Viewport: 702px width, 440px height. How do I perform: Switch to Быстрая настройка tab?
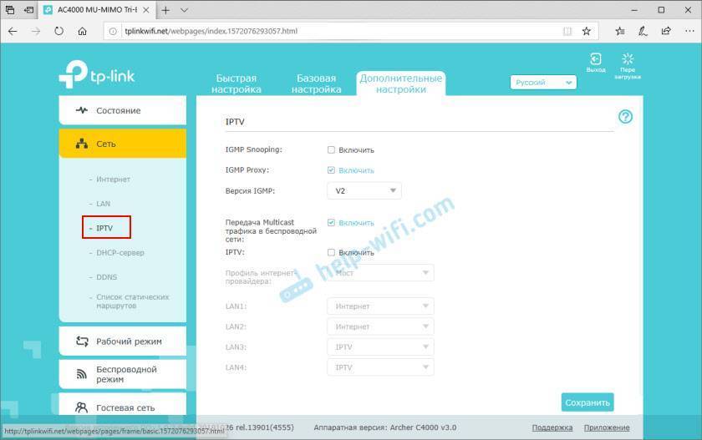[x=237, y=83]
